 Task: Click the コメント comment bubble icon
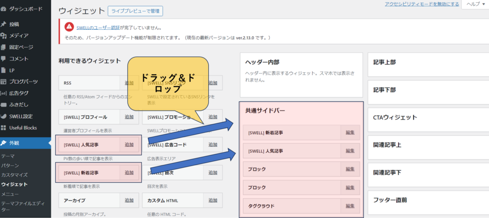pyautogui.click(x=4, y=58)
